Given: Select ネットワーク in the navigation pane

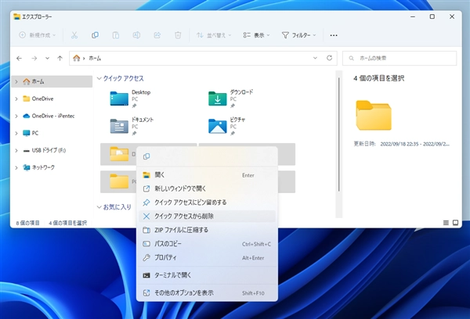Looking at the screenshot, I should 52,167.
